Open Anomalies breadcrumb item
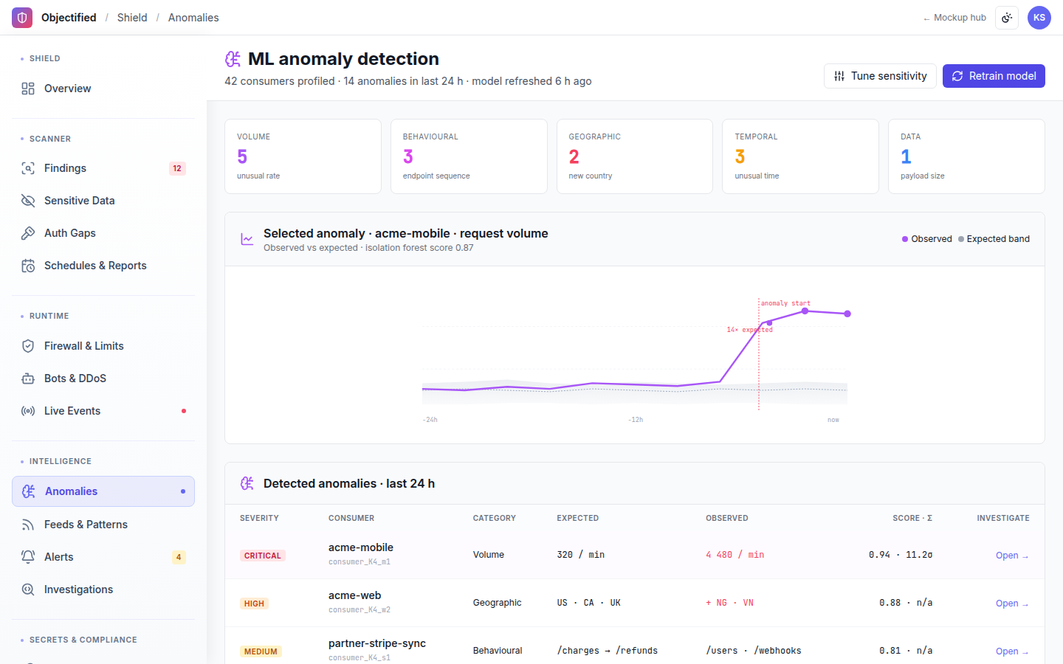 tap(193, 18)
